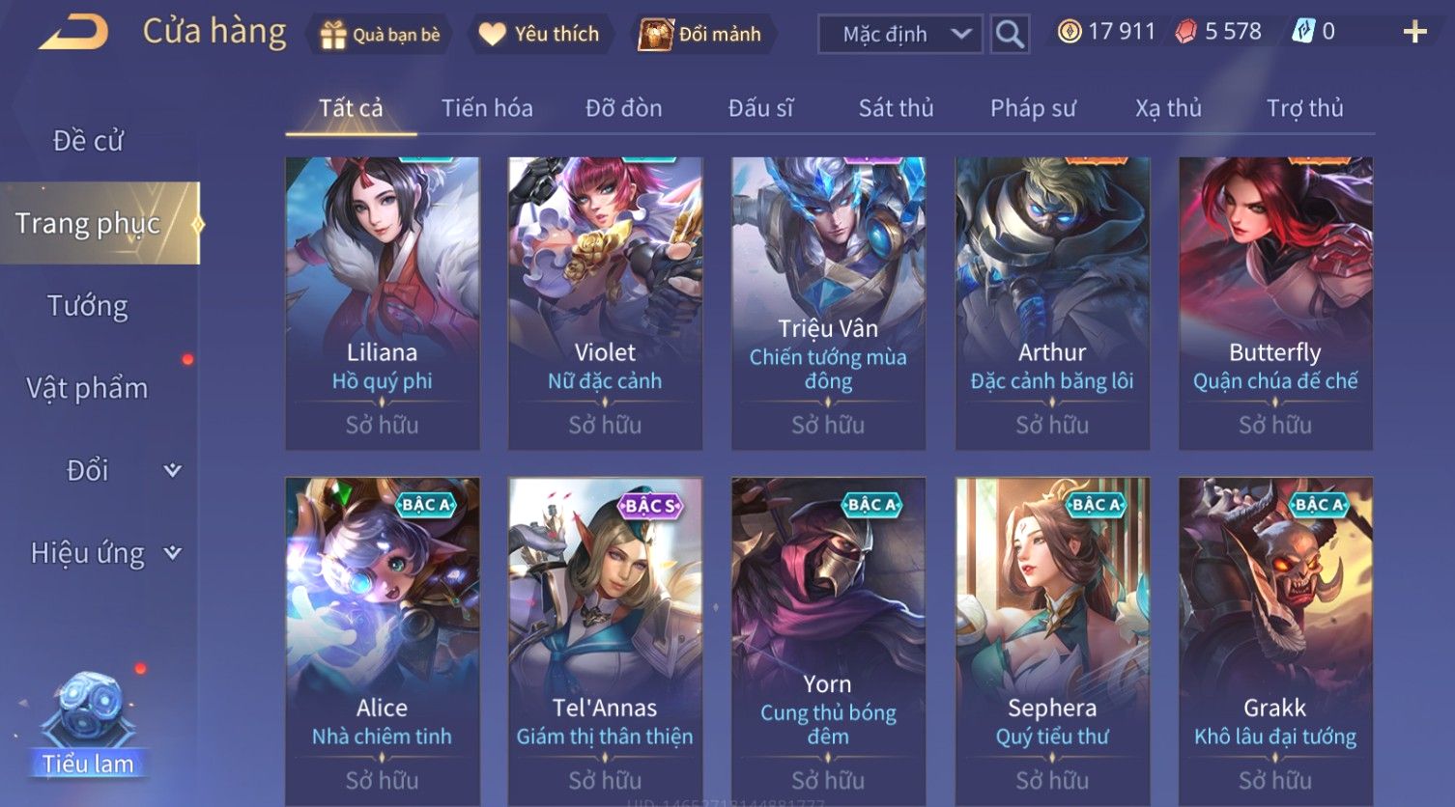Open Liliana Hồ quý phi skin card

(x=383, y=303)
